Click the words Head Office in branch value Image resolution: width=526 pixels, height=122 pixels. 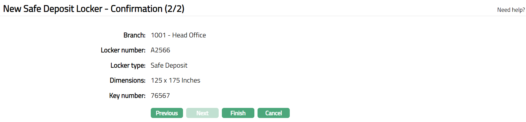pos(189,35)
